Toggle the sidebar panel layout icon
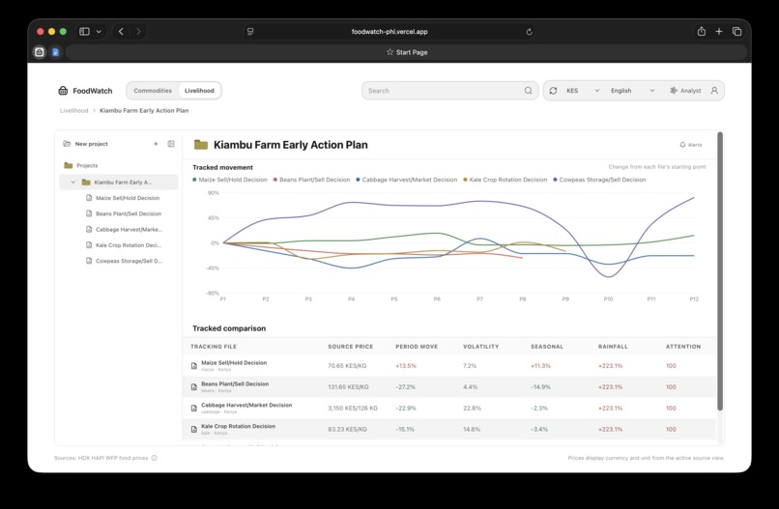Screen dimensions: 779x509 pos(171,144)
